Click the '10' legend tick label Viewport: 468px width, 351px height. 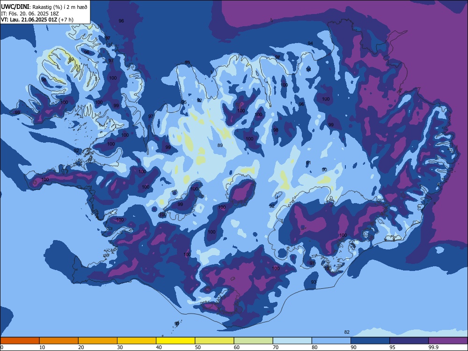pyautogui.click(x=42, y=347)
